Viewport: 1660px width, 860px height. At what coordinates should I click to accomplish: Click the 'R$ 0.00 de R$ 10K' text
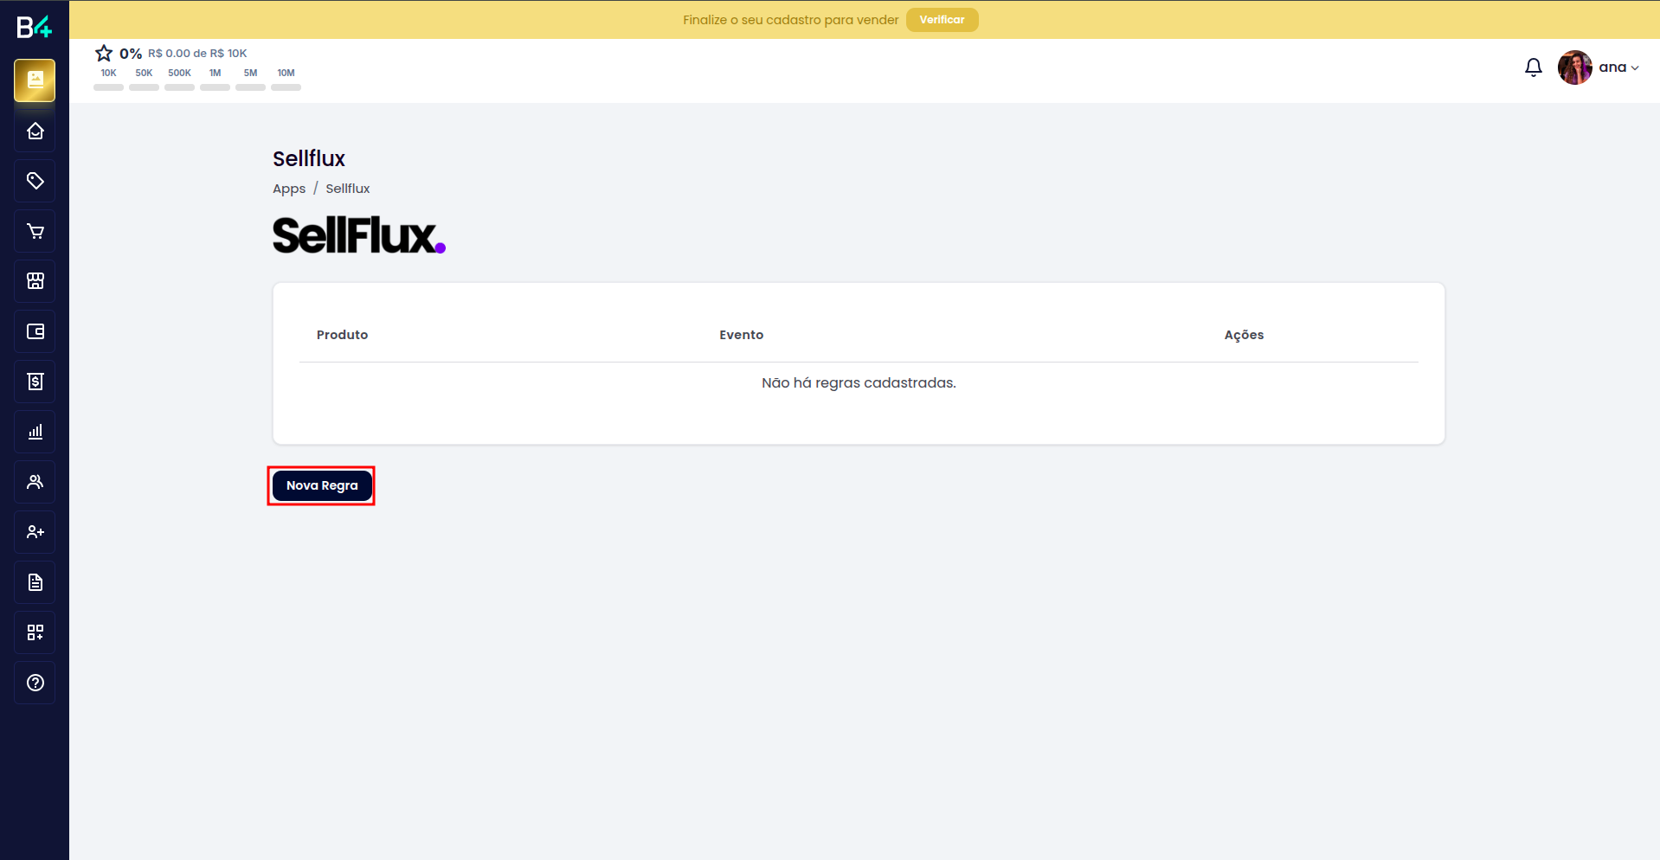tap(197, 54)
